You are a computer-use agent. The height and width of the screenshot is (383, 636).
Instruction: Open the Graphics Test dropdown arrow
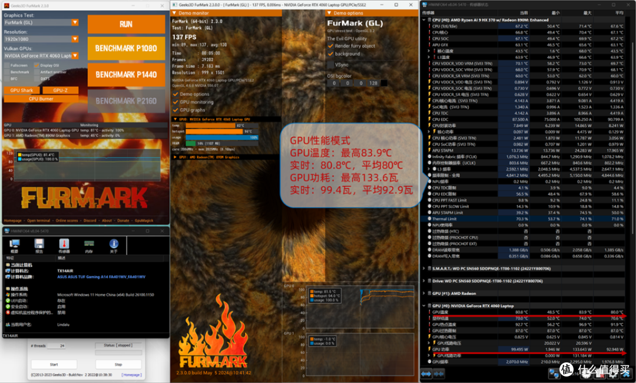tap(75, 22)
